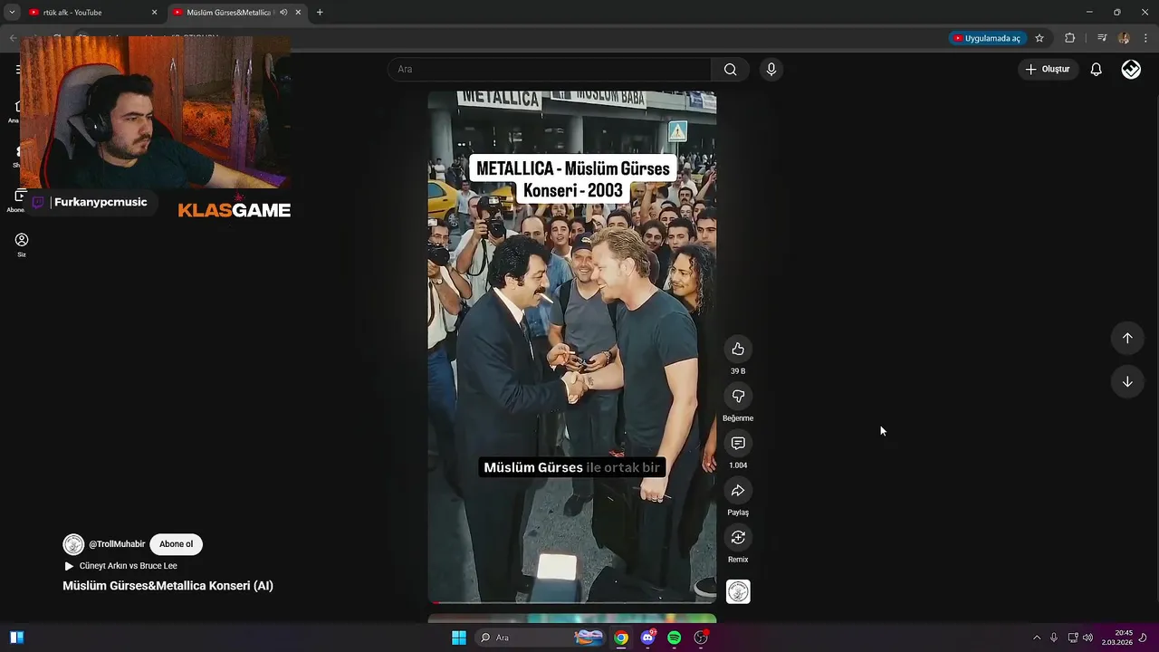The image size is (1159, 652).
Task: Dislike the short with Beğenme button
Action: click(738, 397)
